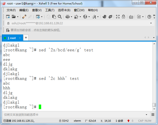158x125 pixels.
Task: Click the Open session folder icon
Action: 14,17
